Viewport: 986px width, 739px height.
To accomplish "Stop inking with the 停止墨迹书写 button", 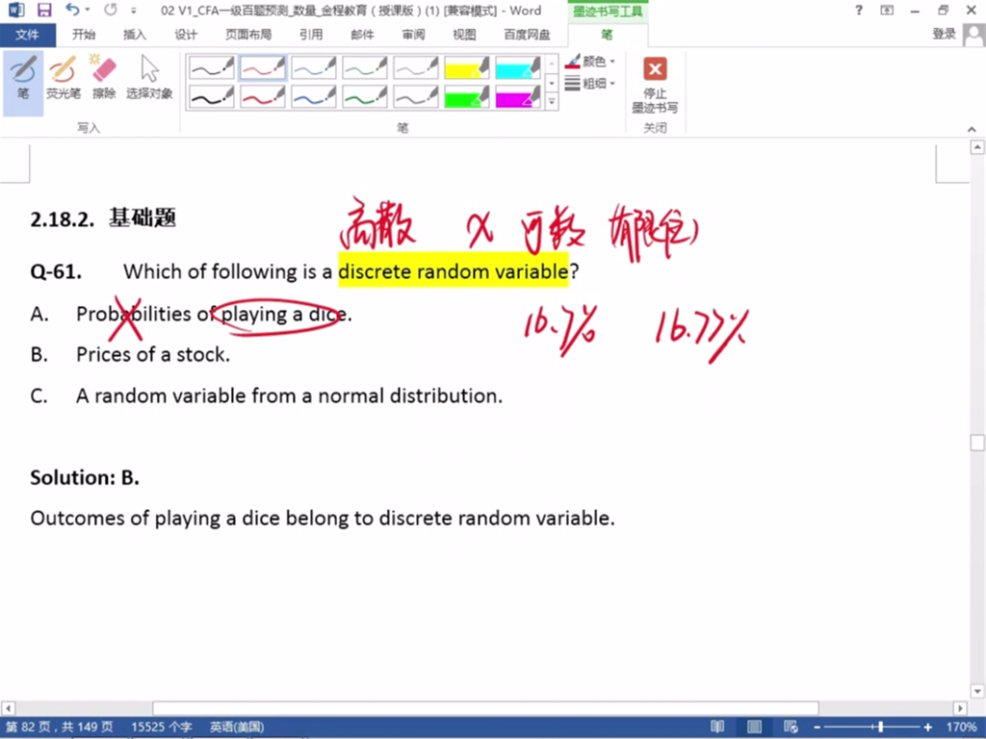I will [655, 85].
